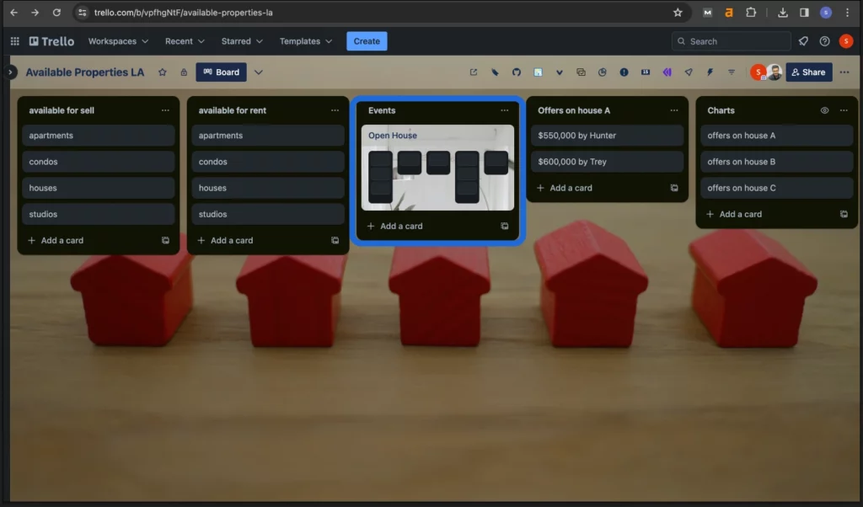Reload the page in the browser
The width and height of the screenshot is (863, 507).
[56, 12]
